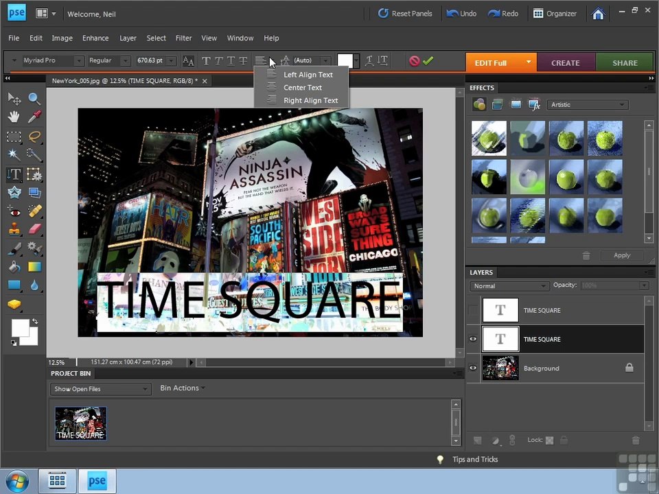Toggle Underline text style

231,61
